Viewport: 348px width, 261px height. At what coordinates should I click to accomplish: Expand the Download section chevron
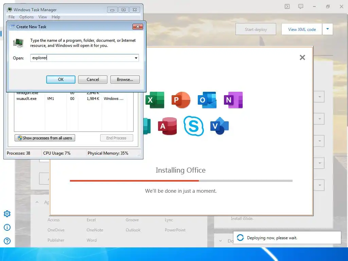[220, 241]
